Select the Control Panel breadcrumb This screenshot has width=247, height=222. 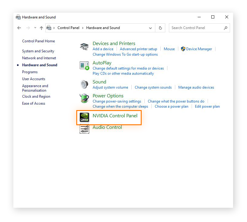[x=68, y=28]
